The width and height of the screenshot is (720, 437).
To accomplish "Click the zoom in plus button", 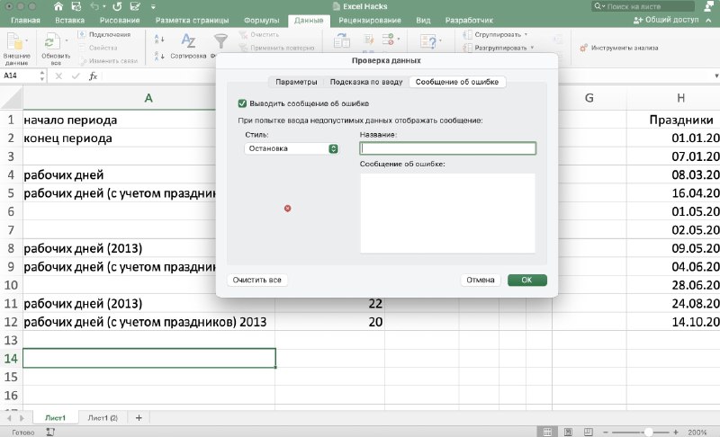I will coord(676,432).
